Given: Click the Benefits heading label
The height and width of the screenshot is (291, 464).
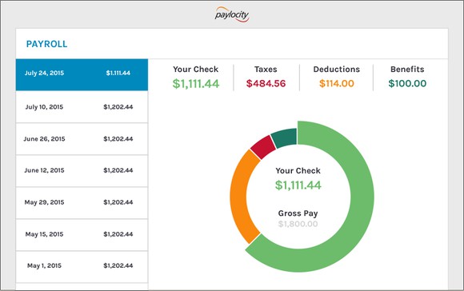Looking at the screenshot, I should pos(407,70).
